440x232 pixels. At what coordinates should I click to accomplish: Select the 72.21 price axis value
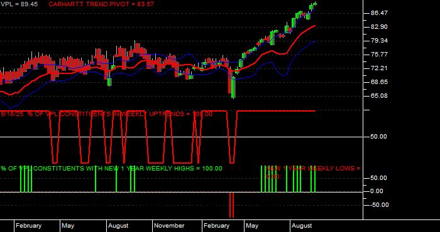[x=380, y=68]
